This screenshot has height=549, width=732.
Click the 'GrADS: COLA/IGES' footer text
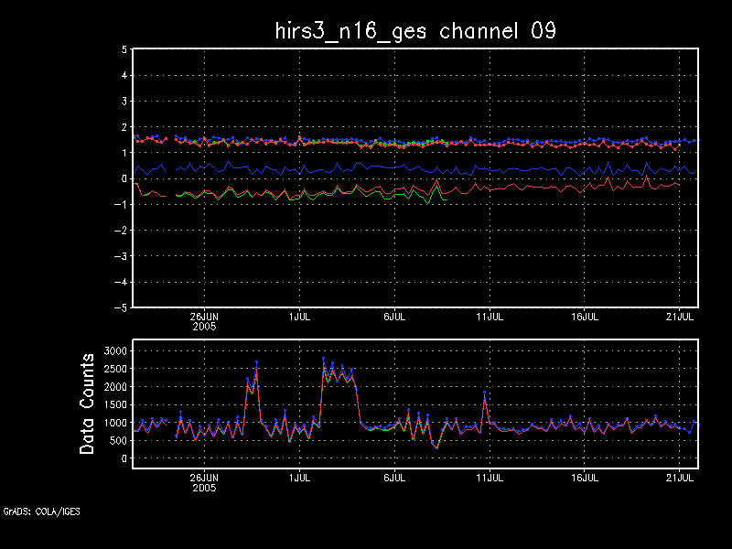point(41,511)
